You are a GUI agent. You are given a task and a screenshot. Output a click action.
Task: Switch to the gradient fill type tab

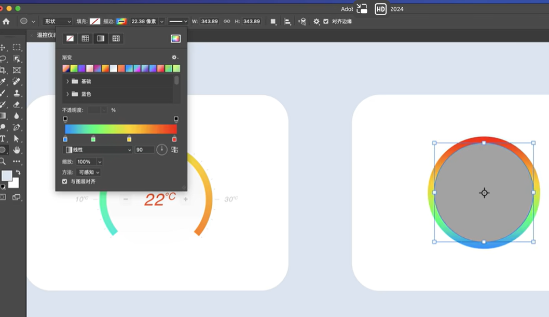[x=101, y=39]
